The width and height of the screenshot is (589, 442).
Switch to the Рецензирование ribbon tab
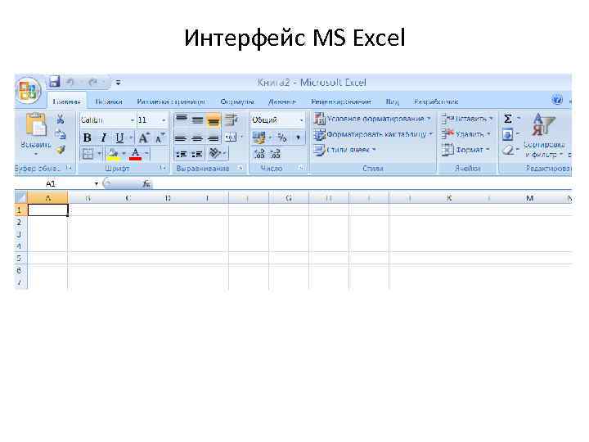coord(341,101)
